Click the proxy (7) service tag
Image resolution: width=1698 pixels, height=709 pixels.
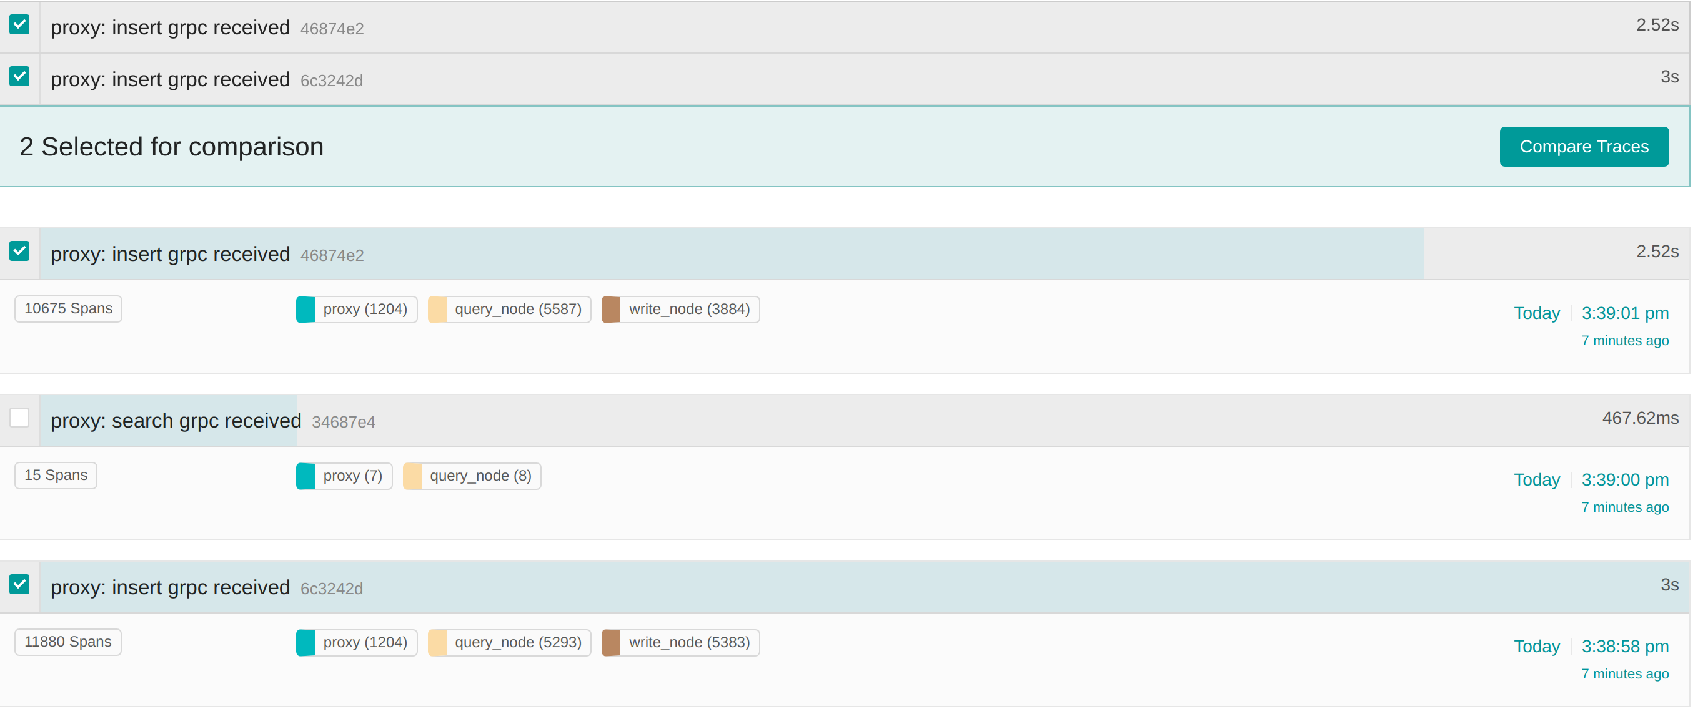344,476
